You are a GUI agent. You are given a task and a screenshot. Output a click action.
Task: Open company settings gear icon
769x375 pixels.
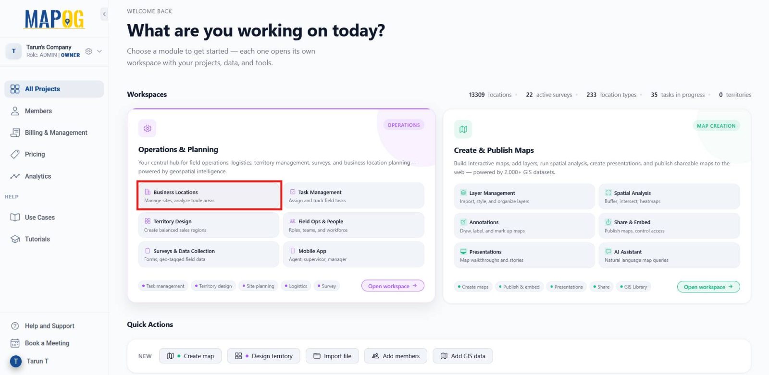88,51
